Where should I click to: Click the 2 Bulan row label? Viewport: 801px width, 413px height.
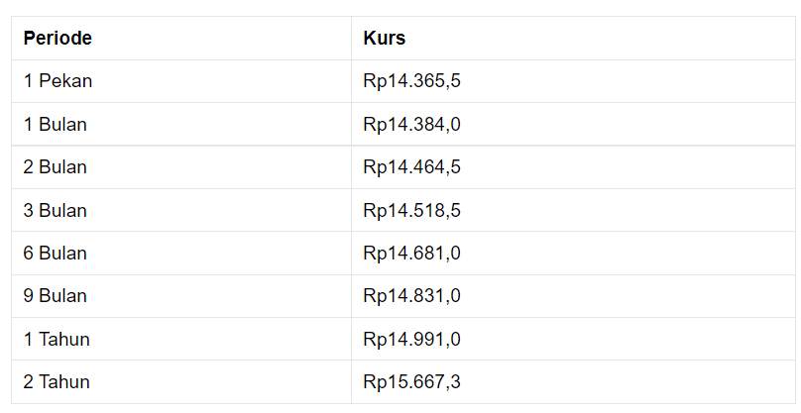pyautogui.click(x=56, y=167)
